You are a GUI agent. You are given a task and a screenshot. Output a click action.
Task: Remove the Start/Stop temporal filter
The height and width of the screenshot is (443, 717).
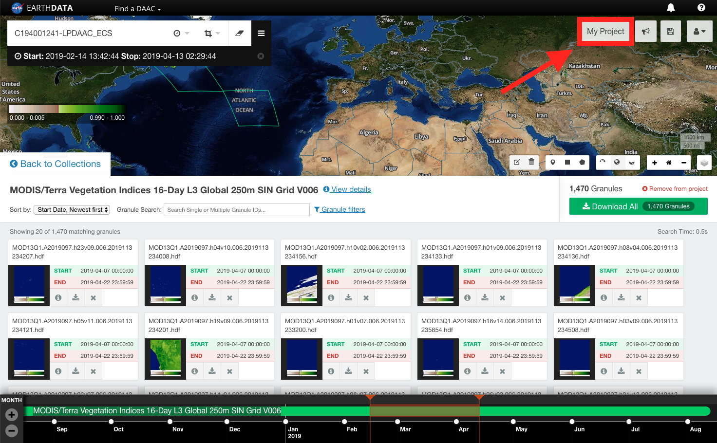coord(261,56)
